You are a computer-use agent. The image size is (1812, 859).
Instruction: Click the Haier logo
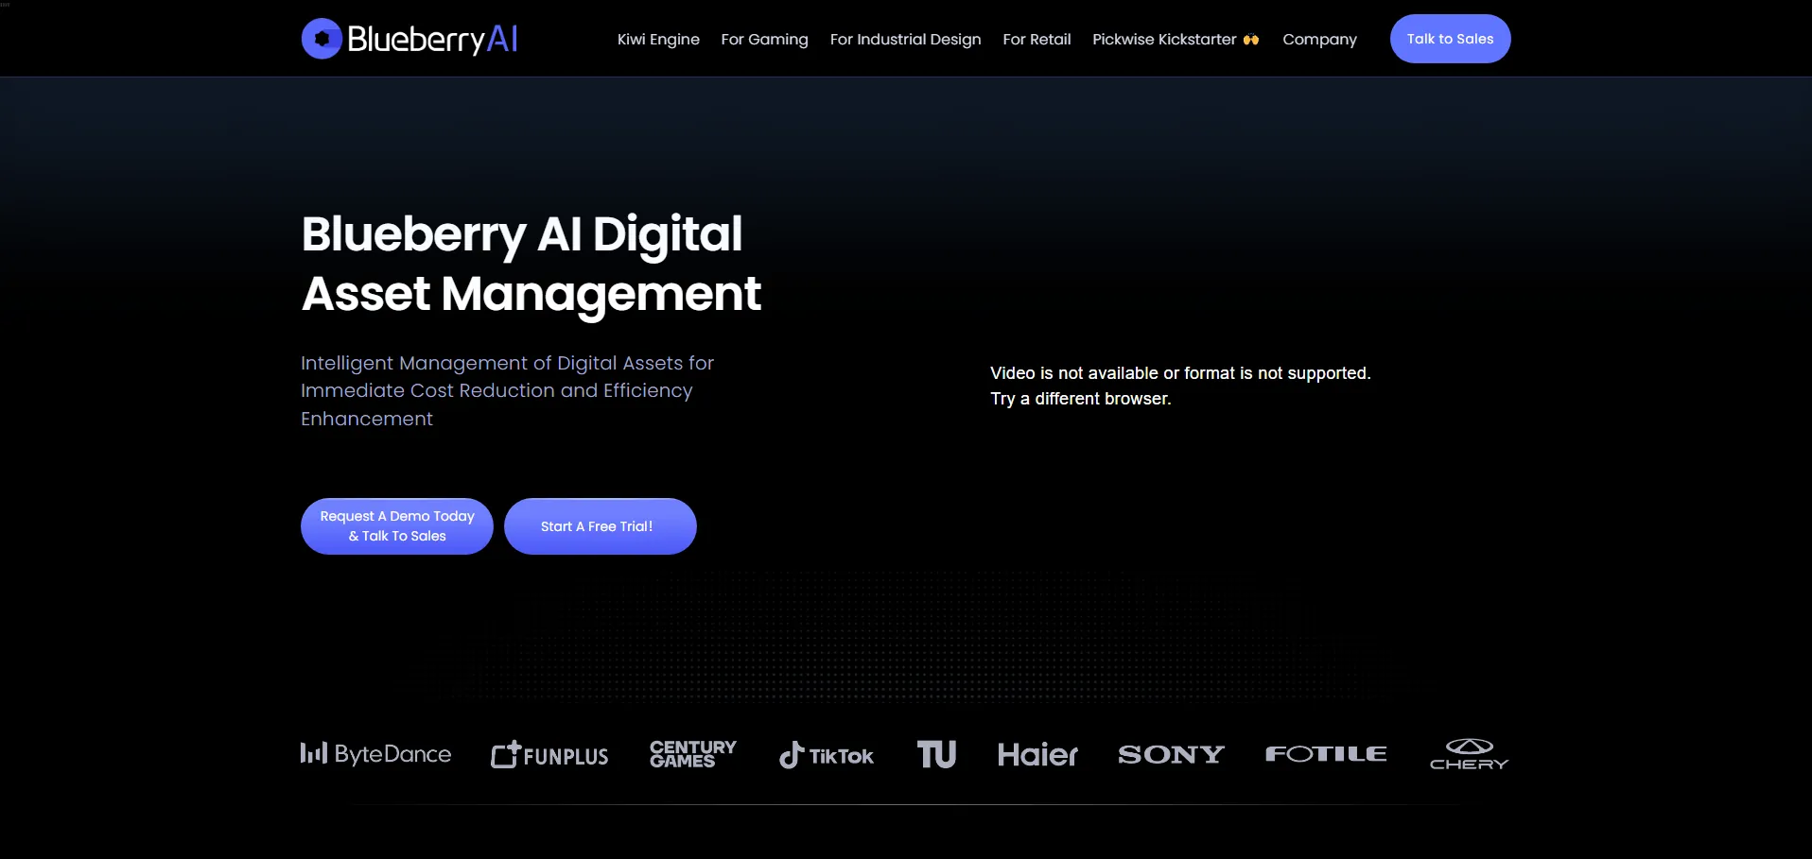coord(1037,755)
